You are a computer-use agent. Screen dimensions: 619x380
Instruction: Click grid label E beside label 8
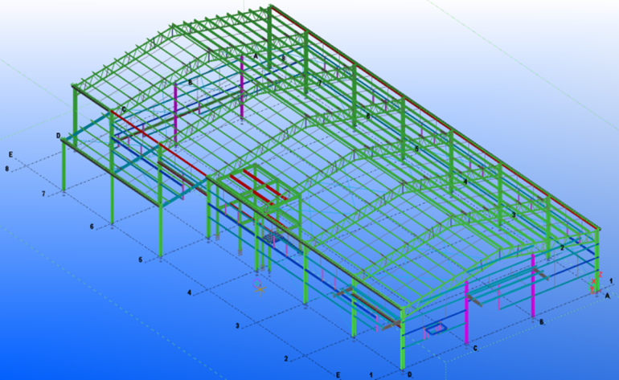[10, 155]
